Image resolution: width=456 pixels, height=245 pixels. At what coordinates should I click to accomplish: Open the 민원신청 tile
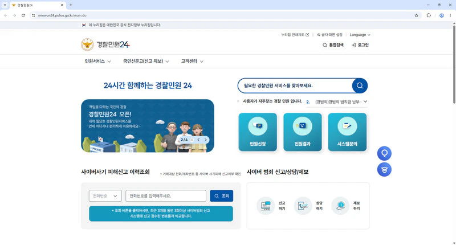(x=258, y=132)
